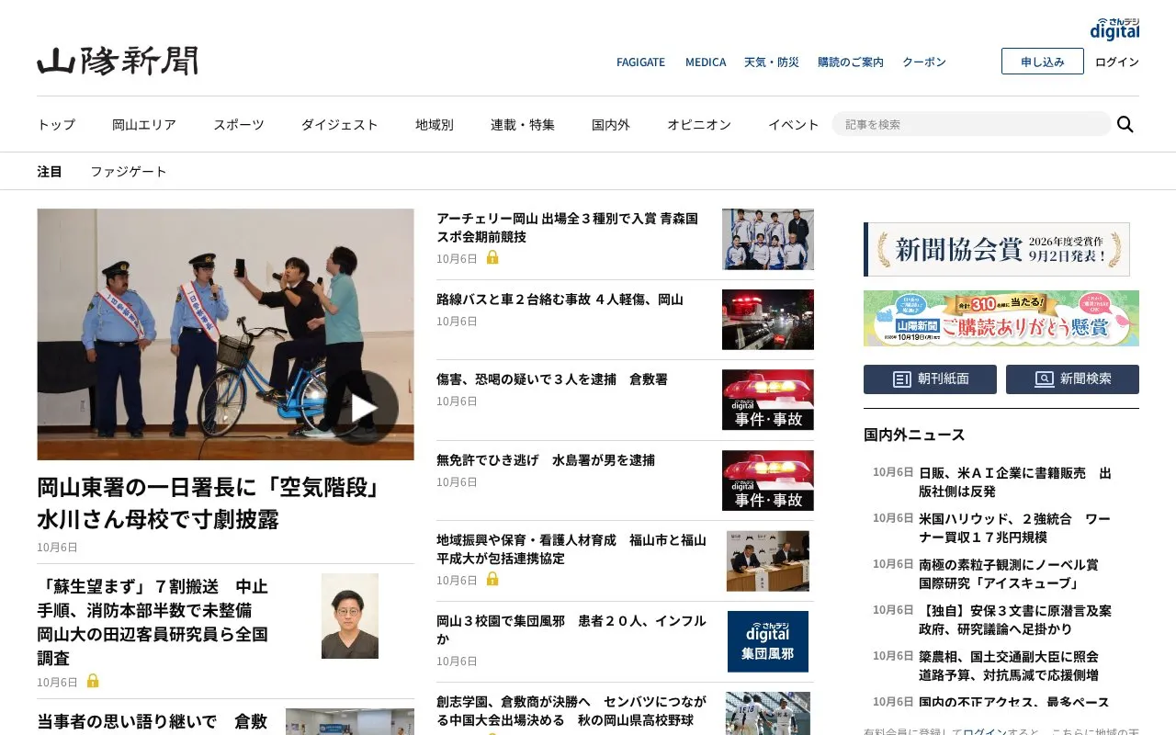Click the 山陽新聞 logo
1176x735 pixels.
tap(118, 61)
